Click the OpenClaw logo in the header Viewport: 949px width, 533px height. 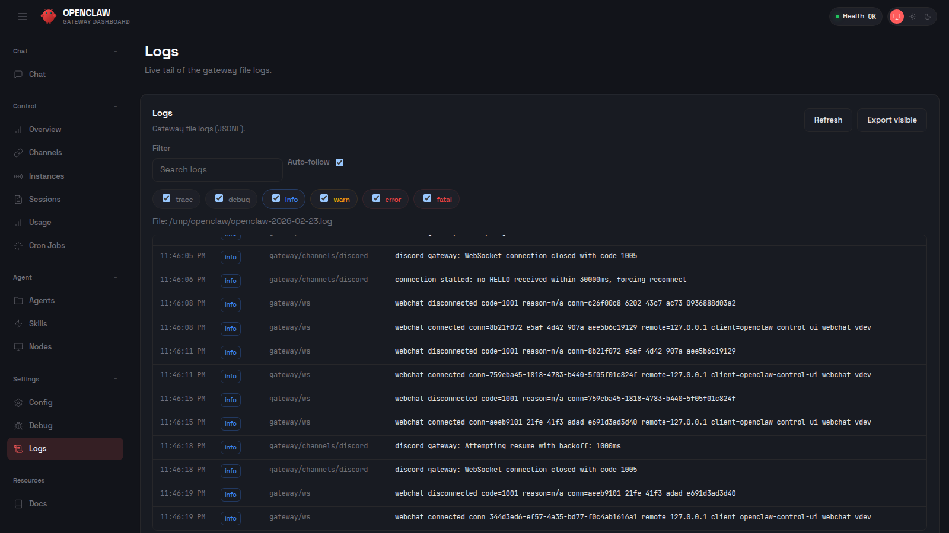49,16
